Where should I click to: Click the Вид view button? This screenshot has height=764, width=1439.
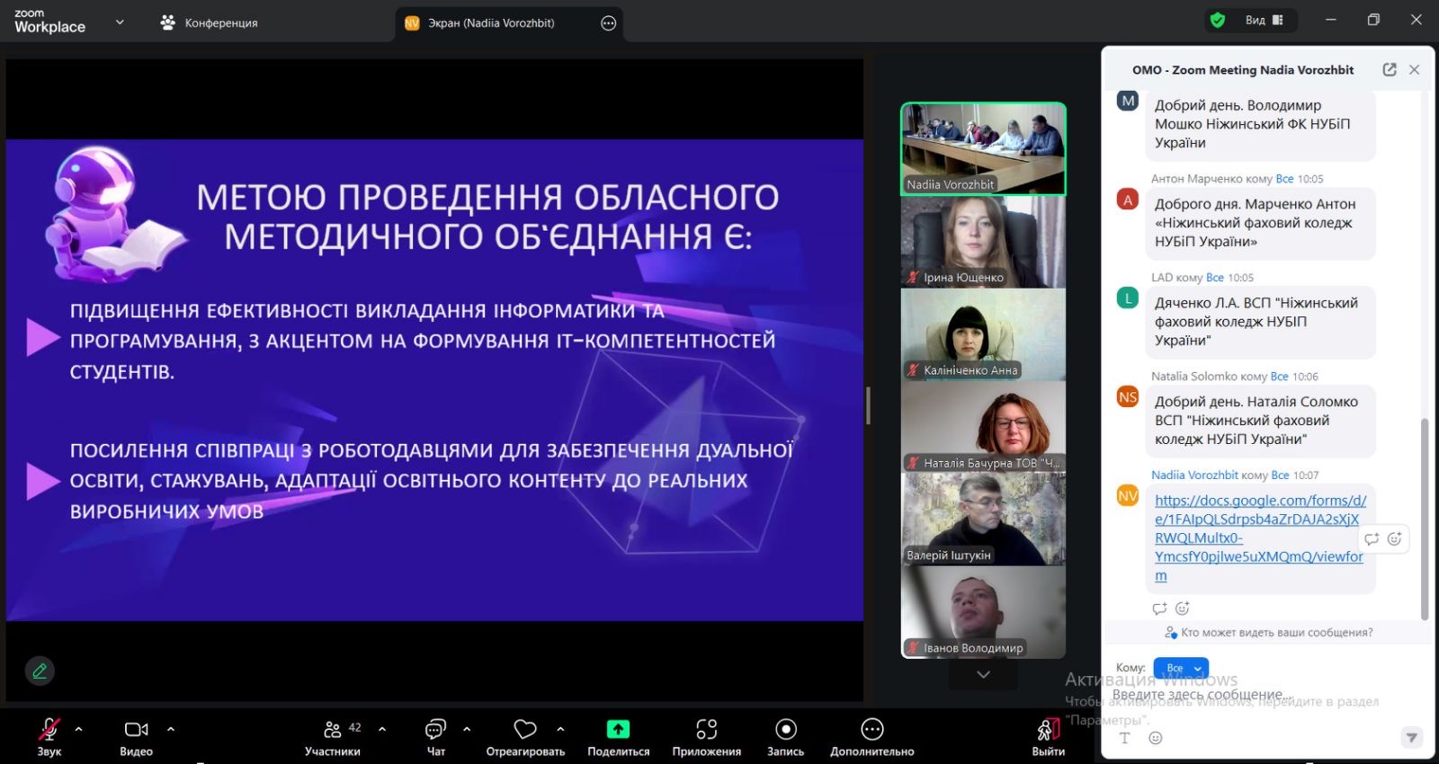[x=1264, y=20]
